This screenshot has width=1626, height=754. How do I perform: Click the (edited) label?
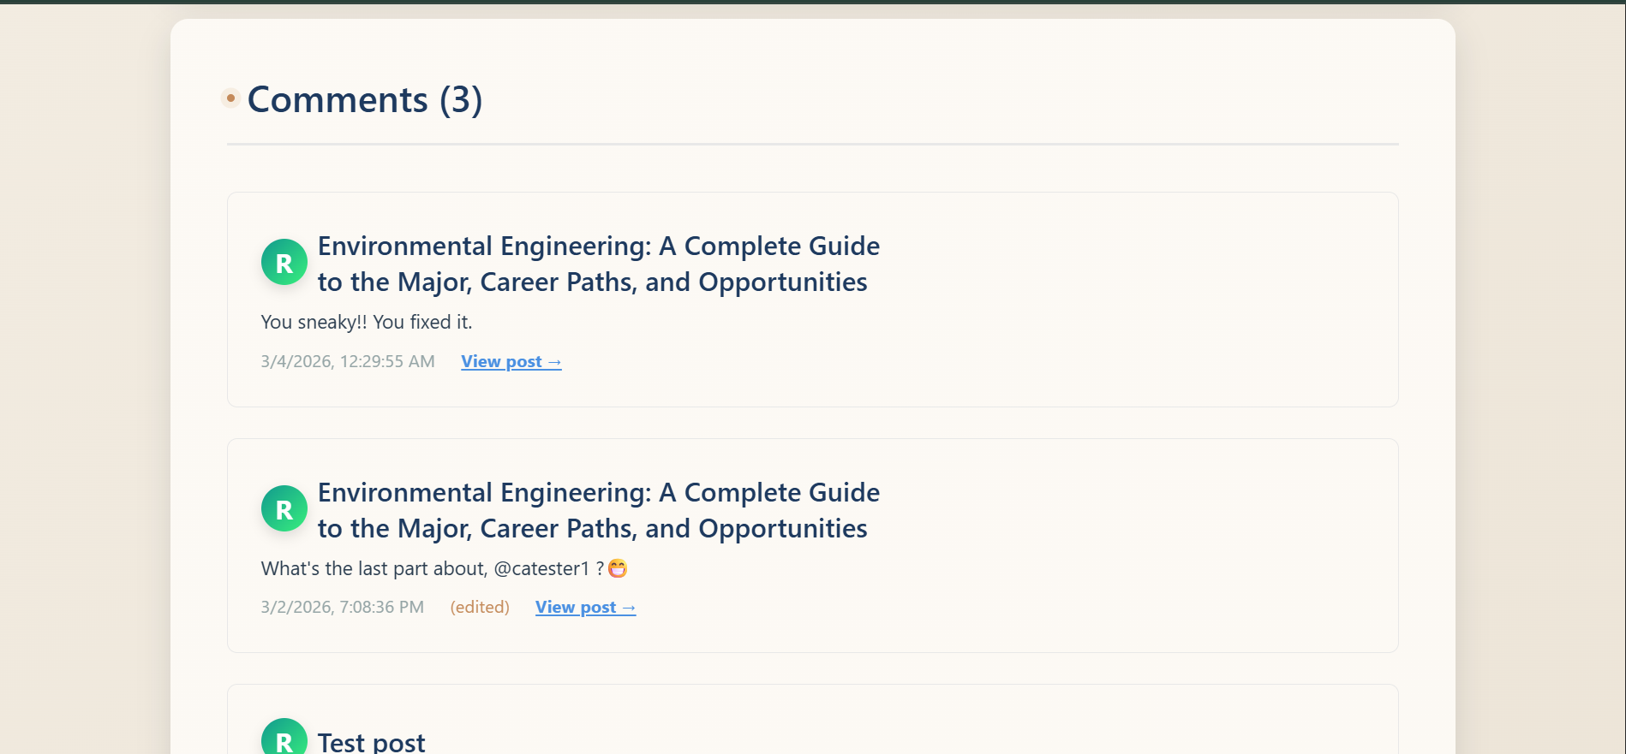(x=480, y=607)
